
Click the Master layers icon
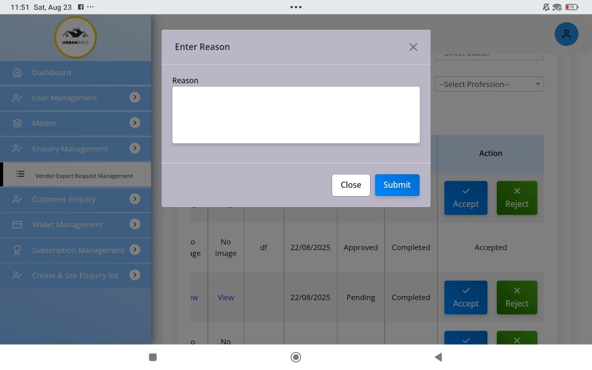click(17, 123)
